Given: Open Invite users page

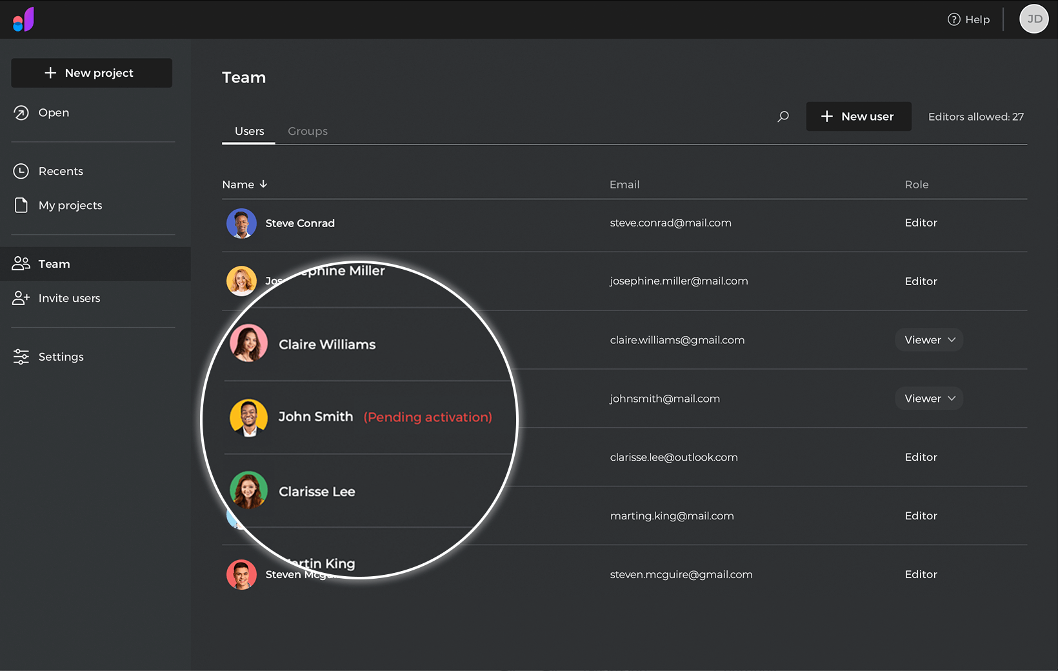Looking at the screenshot, I should (69, 298).
